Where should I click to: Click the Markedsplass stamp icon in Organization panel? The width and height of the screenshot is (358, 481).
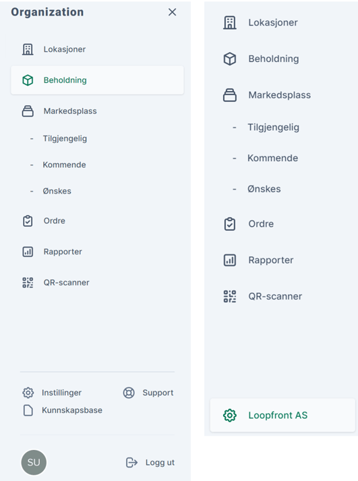coord(28,111)
